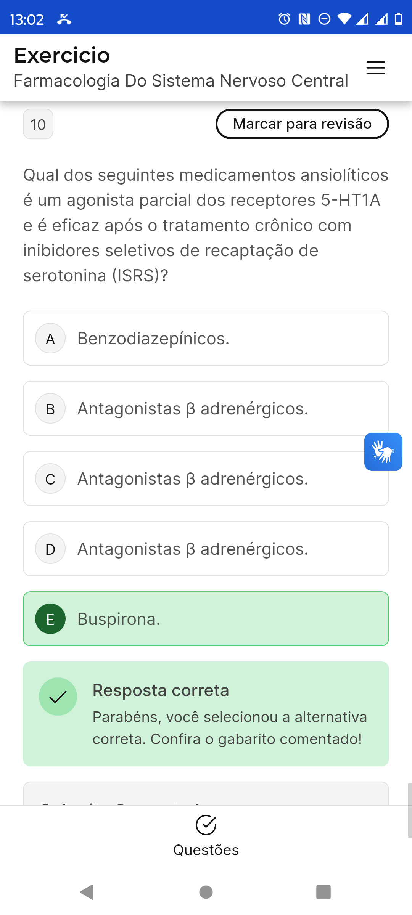Select option B Antagonistas β adrenérgicos
412x915 pixels.
tap(206, 408)
